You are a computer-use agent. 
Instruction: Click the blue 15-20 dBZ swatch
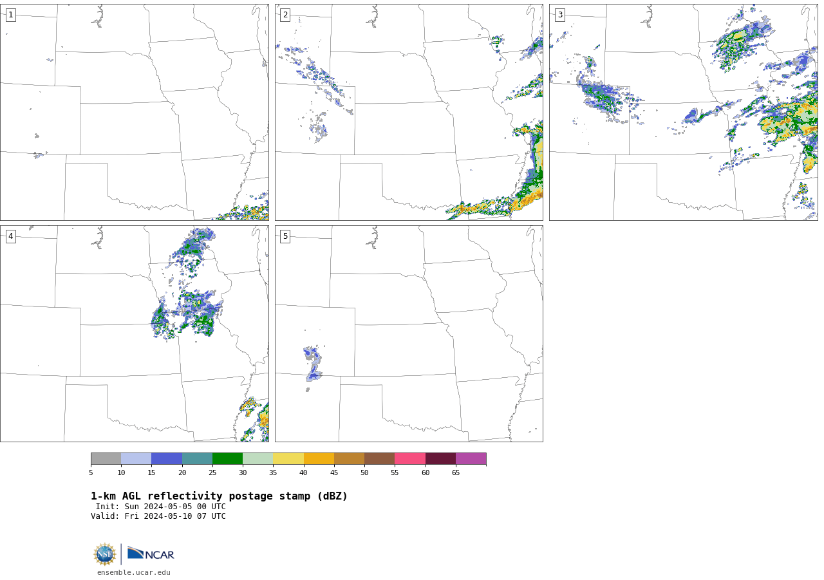167,458
